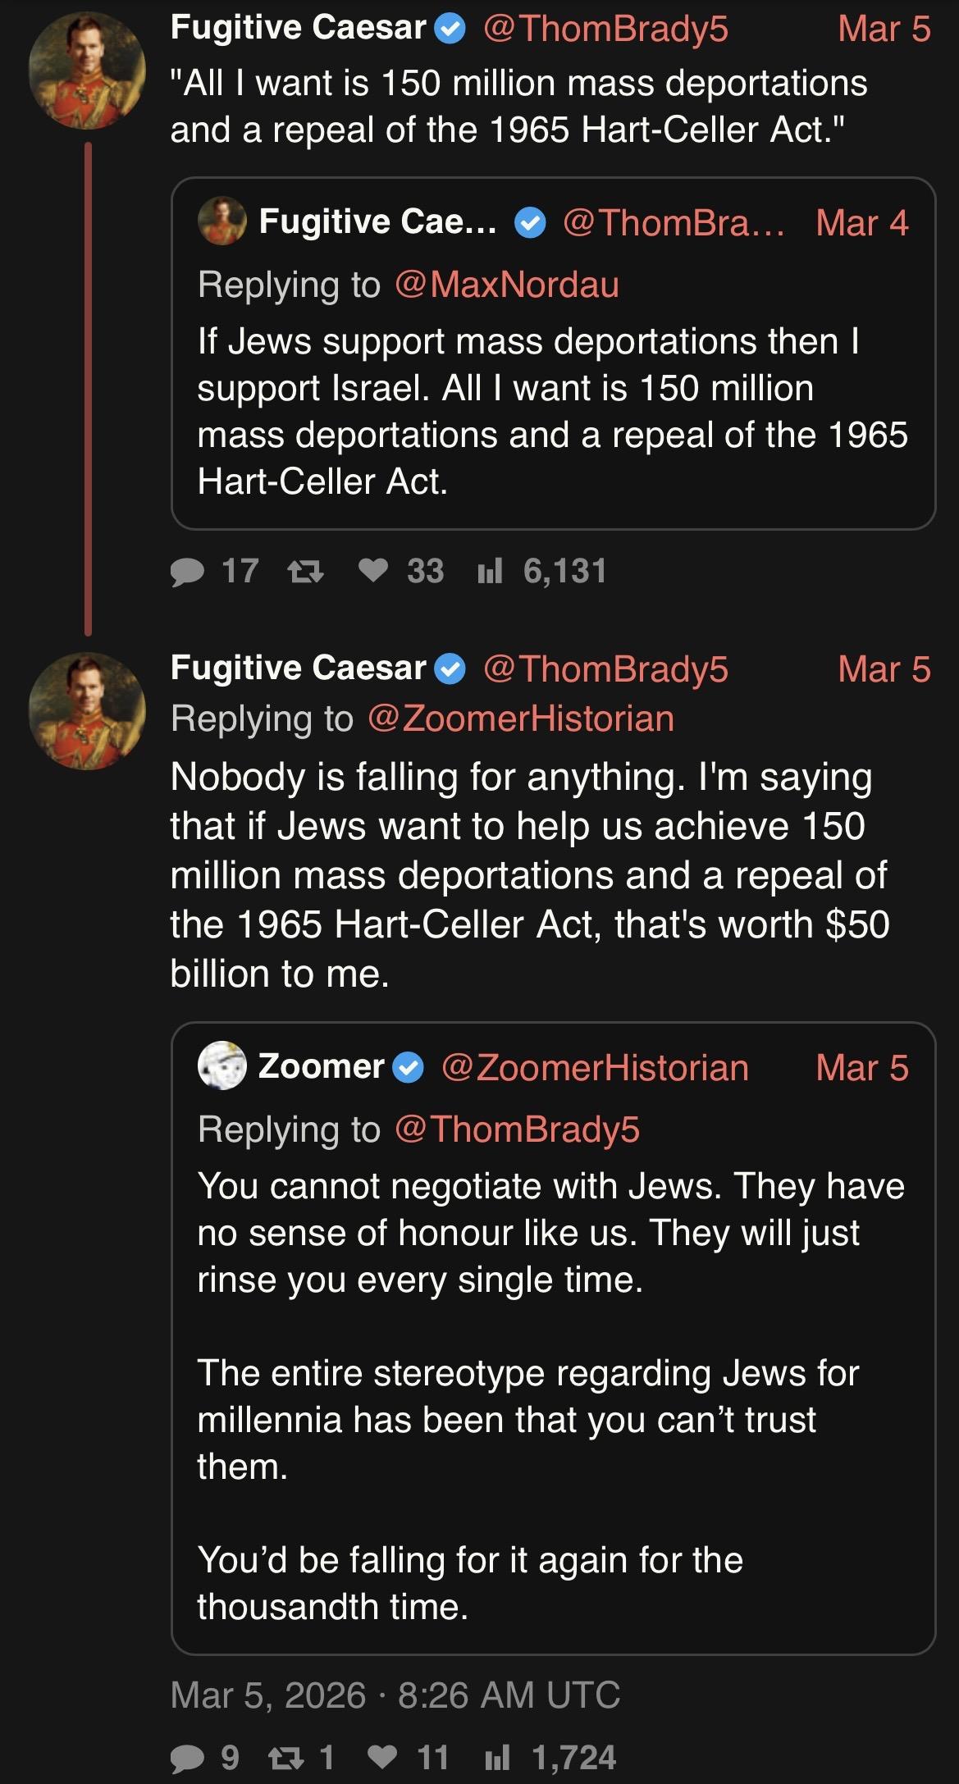
Task: Open the @MaxNordau mention link
Action: point(506,285)
